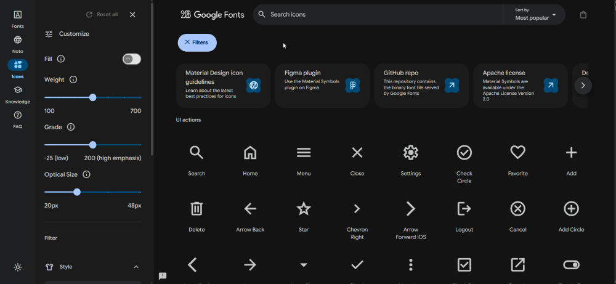The width and height of the screenshot is (616, 284).
Task: Pick the Check Circle icon
Action: click(464, 152)
